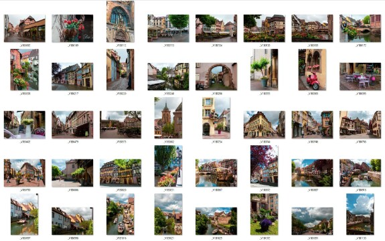Select the purple blossoming tree portrait photo

coord(264,166)
